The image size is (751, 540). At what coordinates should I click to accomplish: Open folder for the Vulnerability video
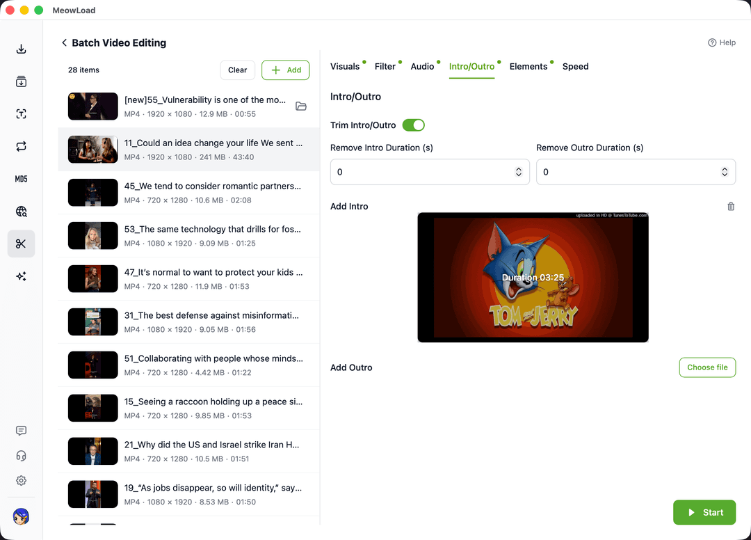301,106
